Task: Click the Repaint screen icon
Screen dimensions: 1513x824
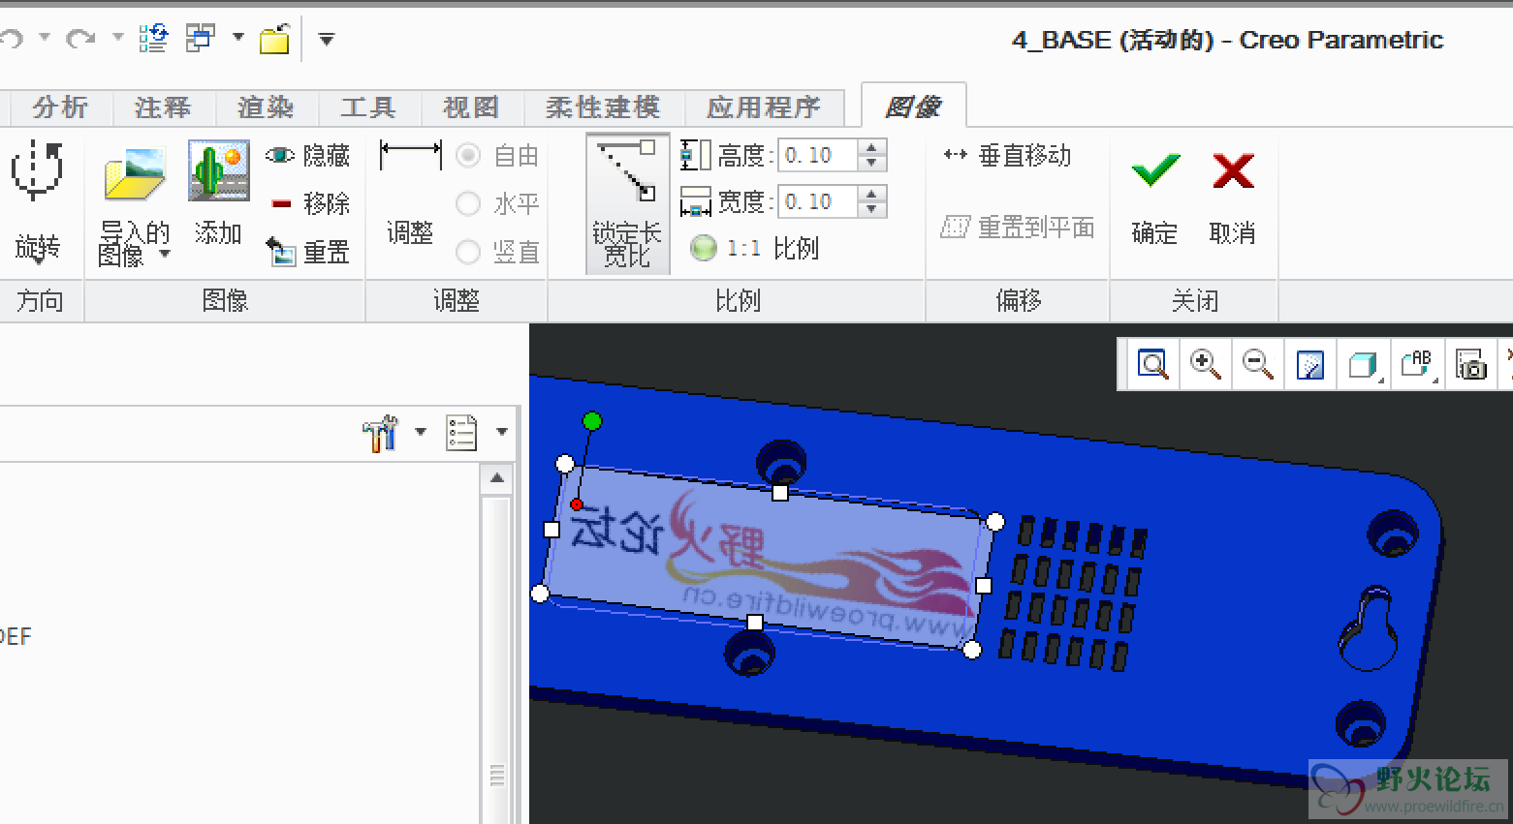Action: pos(1310,365)
